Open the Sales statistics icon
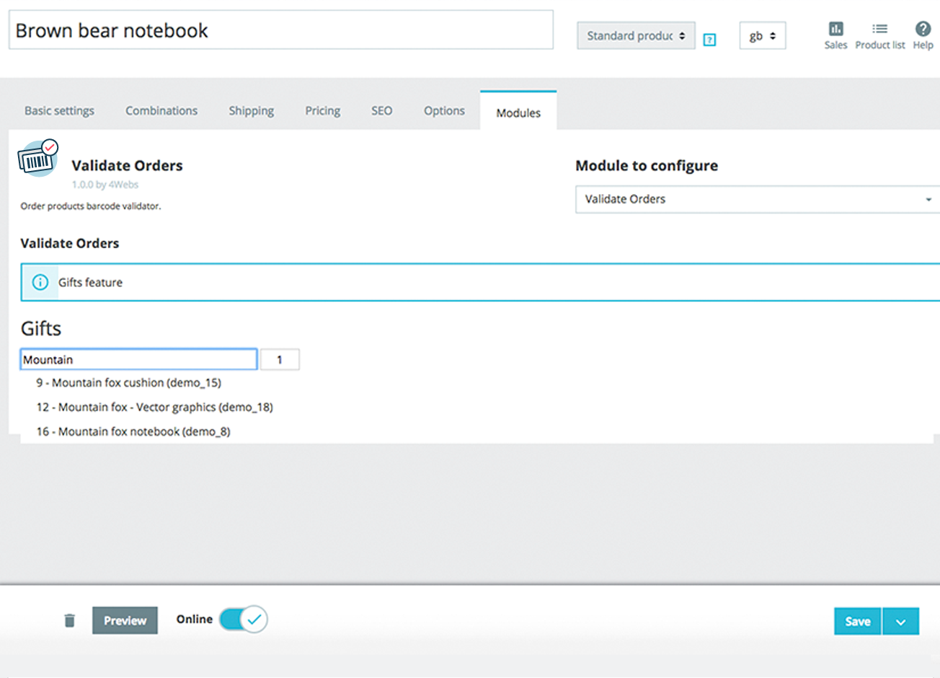 coord(835,35)
